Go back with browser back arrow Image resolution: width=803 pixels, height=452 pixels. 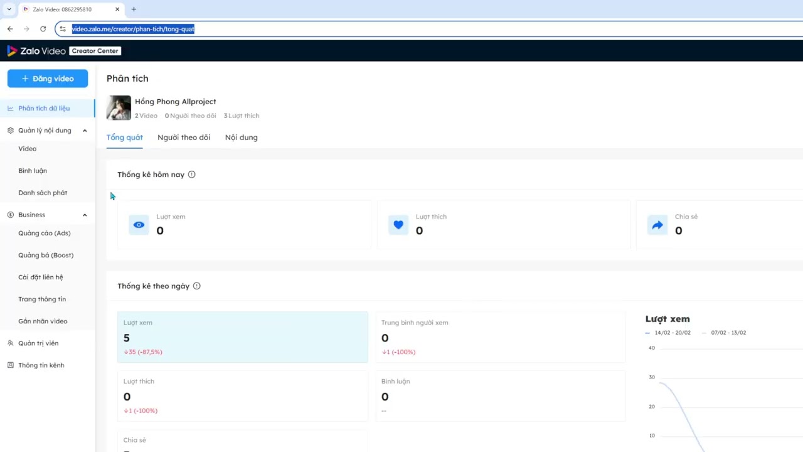[x=10, y=29]
